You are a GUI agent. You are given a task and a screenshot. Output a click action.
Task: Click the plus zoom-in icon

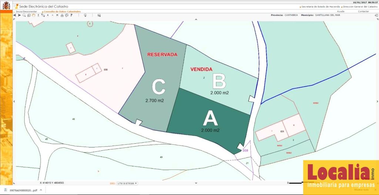pos(48,15)
